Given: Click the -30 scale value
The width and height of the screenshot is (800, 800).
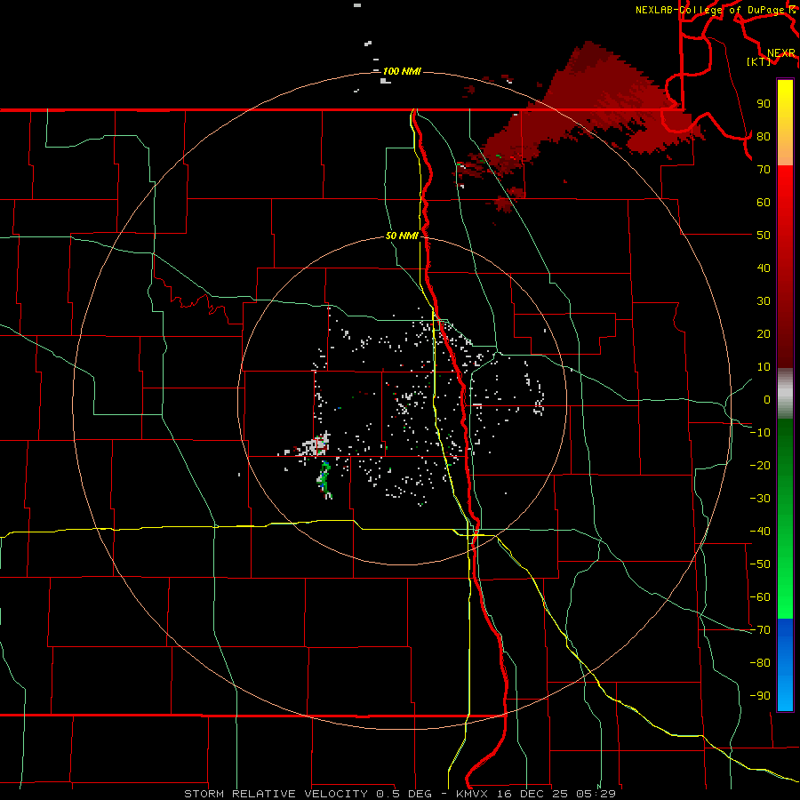Looking at the screenshot, I should point(760,499).
